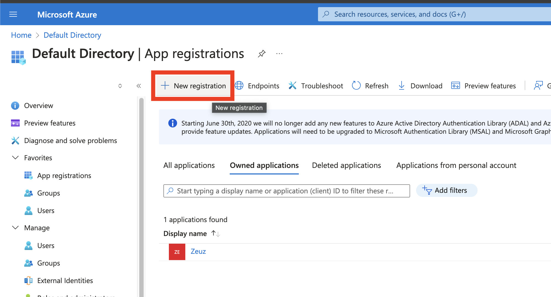
Task: Click the info icon in ADAL notice
Action: point(172,123)
